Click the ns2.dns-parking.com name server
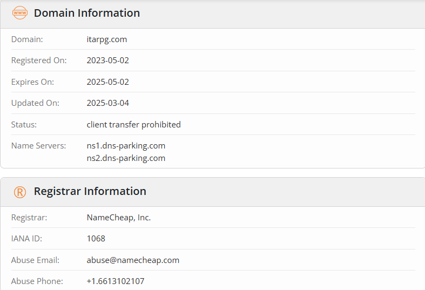The image size is (425, 290). pos(126,158)
